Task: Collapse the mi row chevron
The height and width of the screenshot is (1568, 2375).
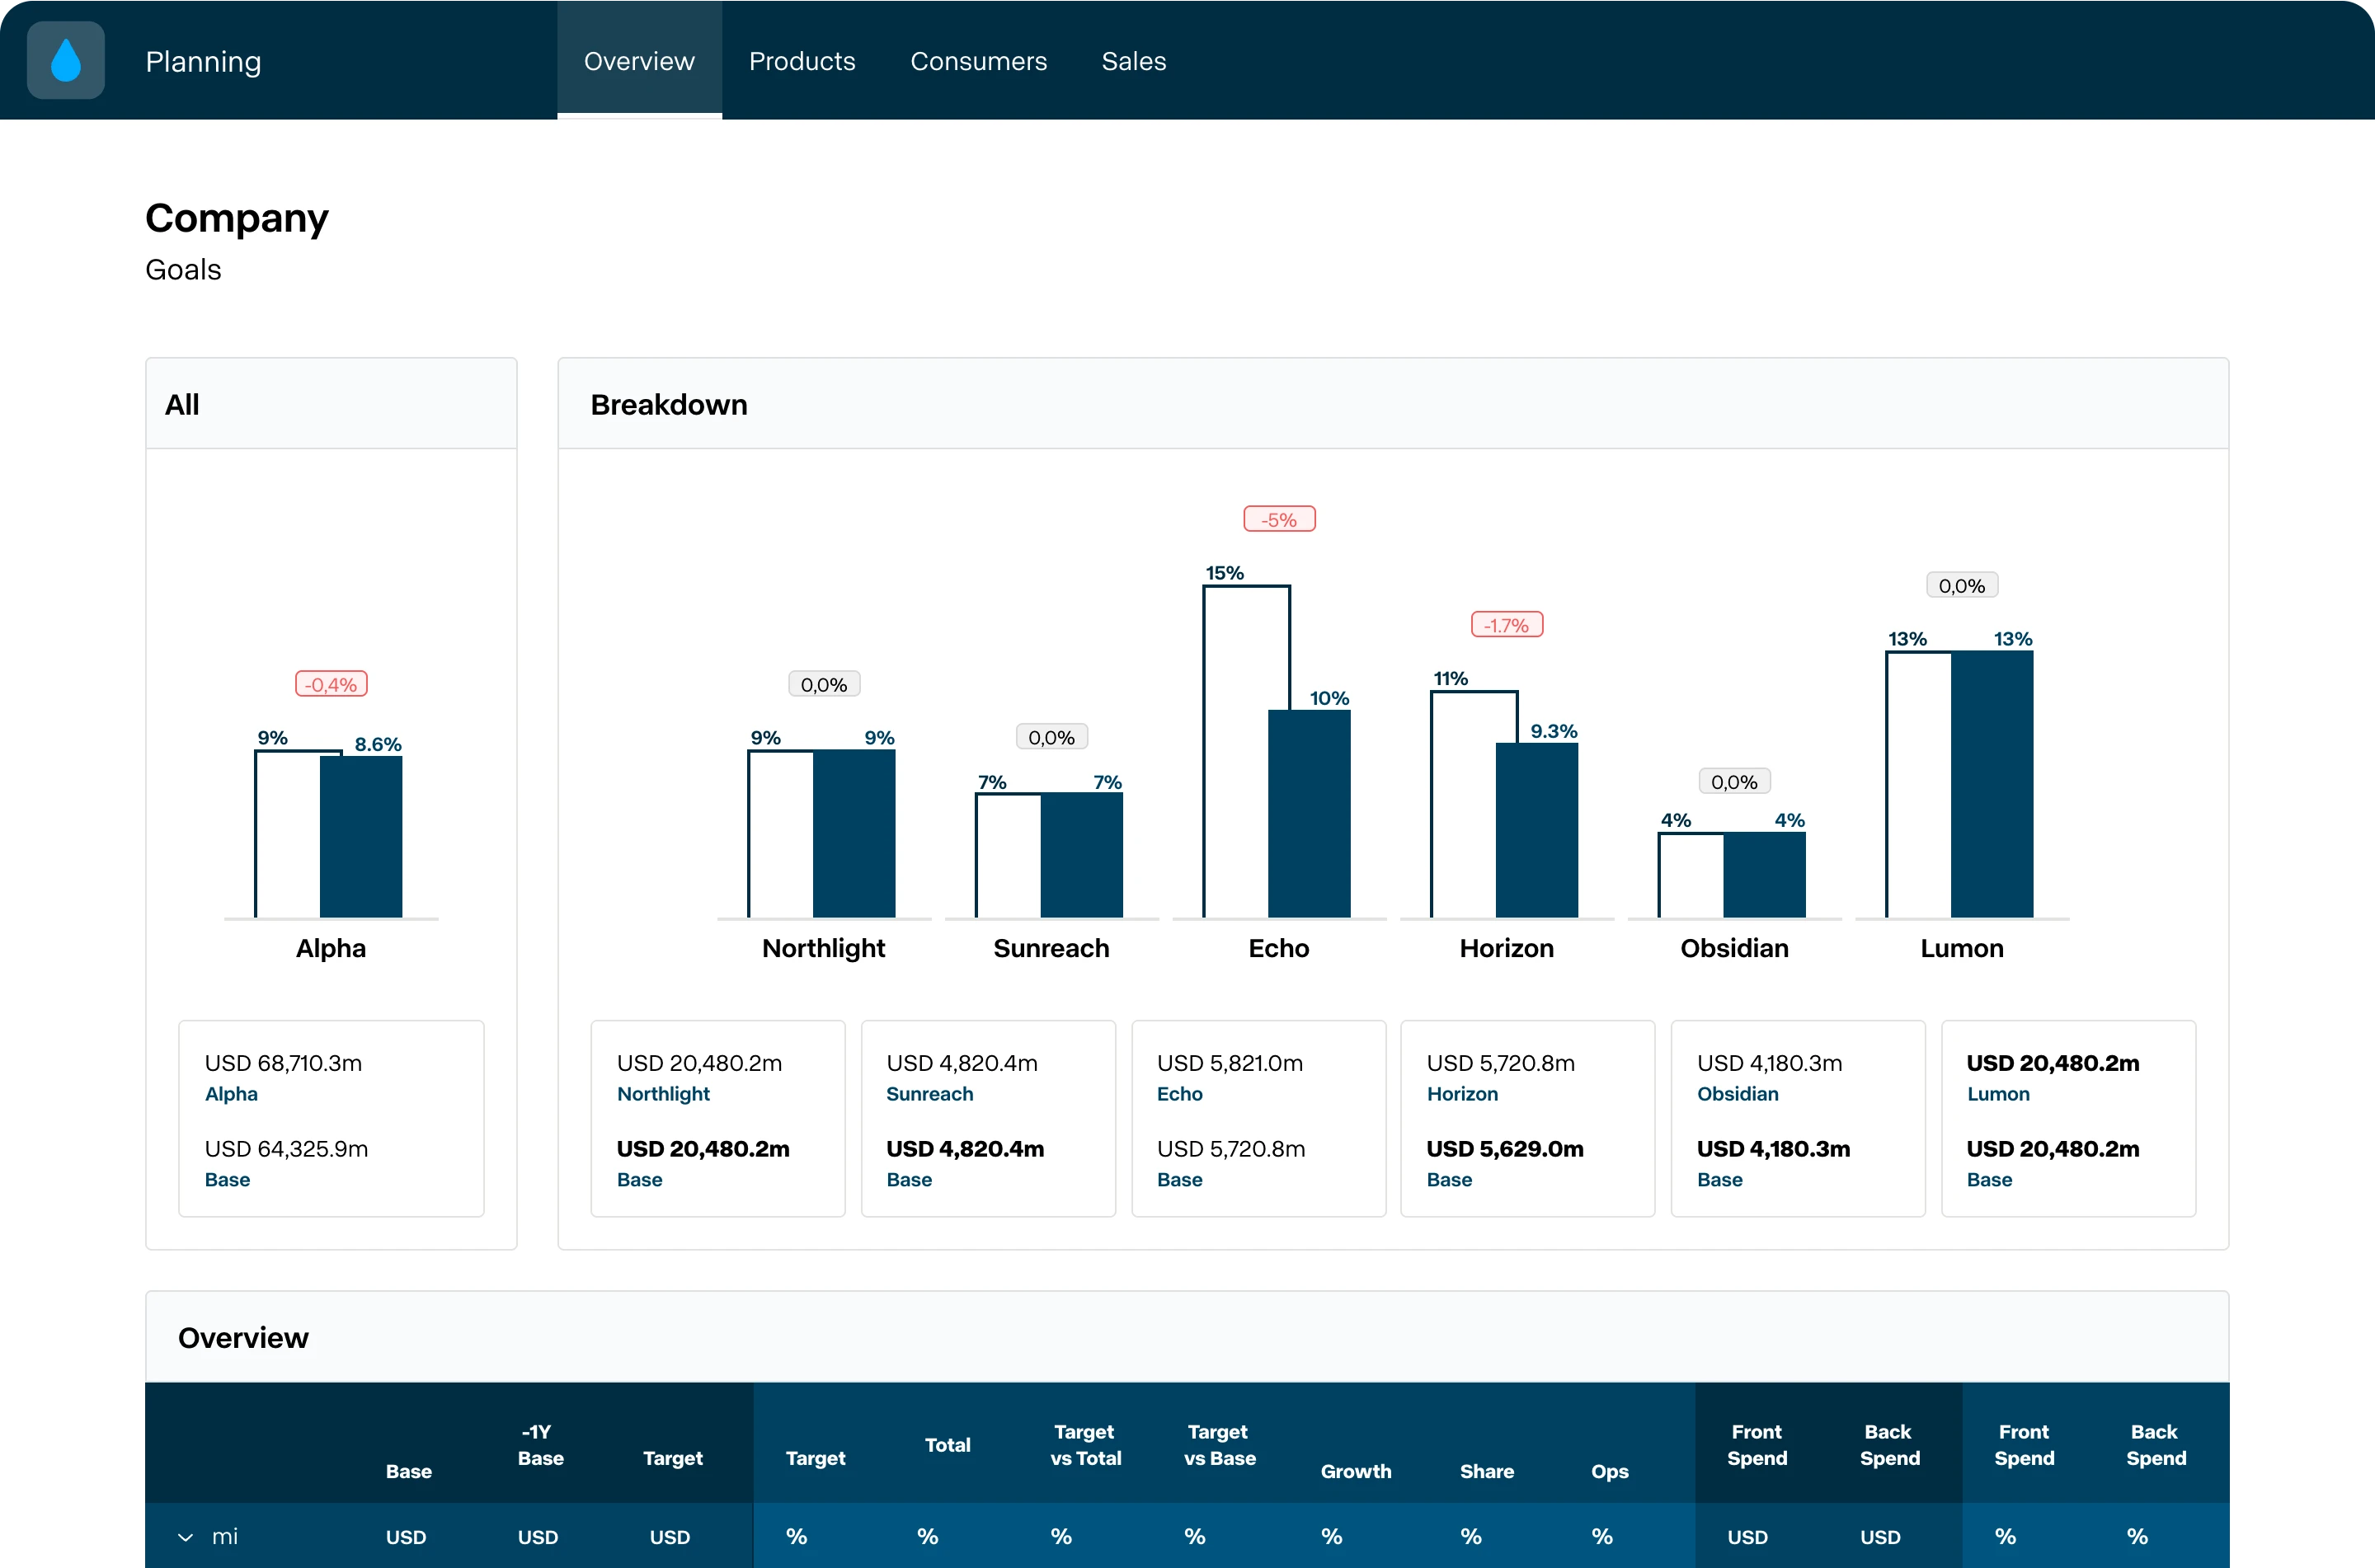Action: (185, 1537)
